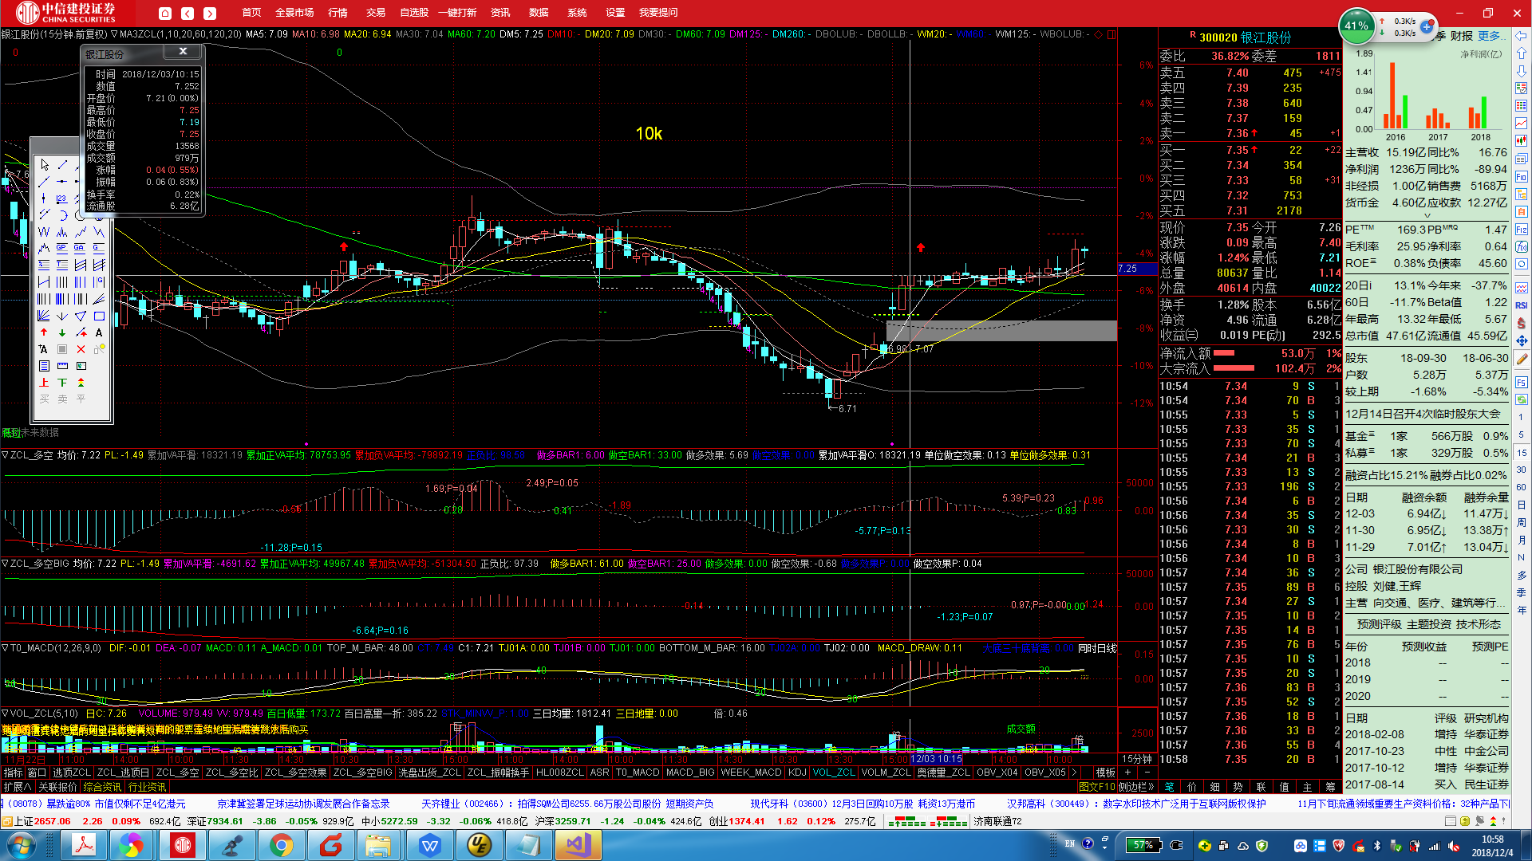Select the 价 price view tab
The width and height of the screenshot is (1532, 861).
[1193, 786]
